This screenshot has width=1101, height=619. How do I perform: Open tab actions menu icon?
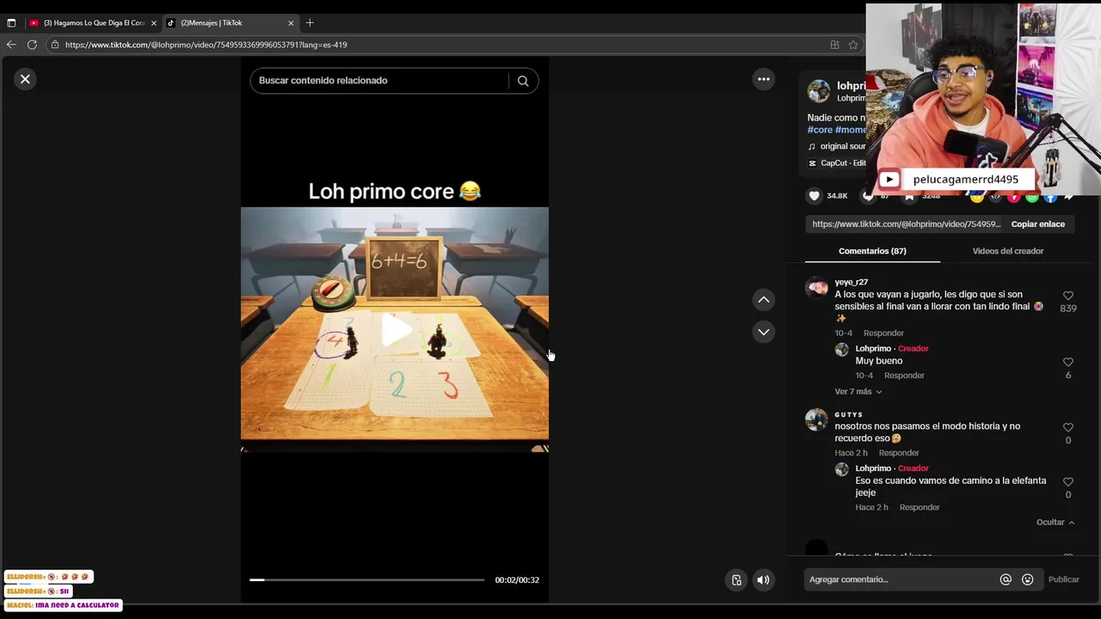tap(11, 23)
